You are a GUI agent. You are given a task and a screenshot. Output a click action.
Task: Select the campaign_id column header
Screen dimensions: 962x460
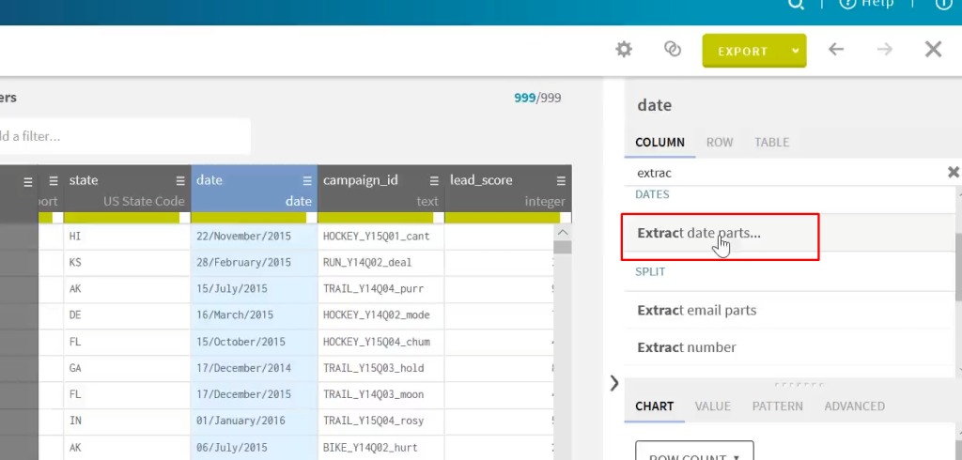pyautogui.click(x=381, y=189)
